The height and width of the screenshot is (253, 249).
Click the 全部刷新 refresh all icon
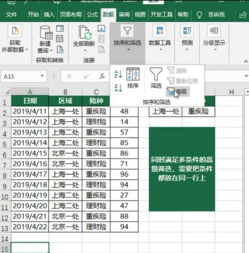[x=85, y=32]
